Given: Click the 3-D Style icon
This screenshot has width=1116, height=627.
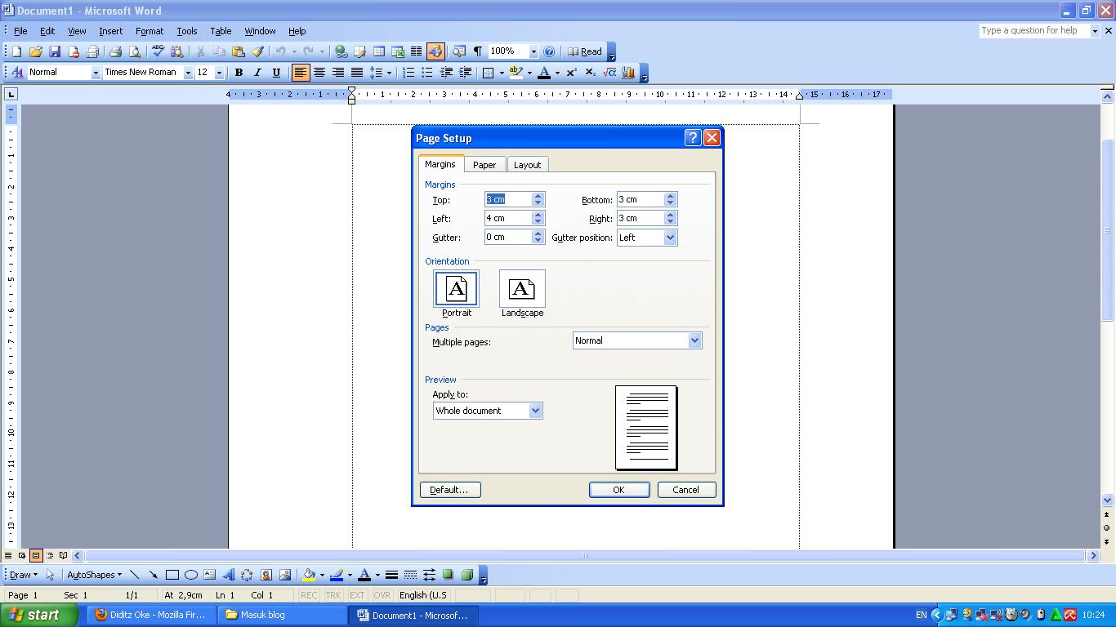Looking at the screenshot, I should 466,575.
